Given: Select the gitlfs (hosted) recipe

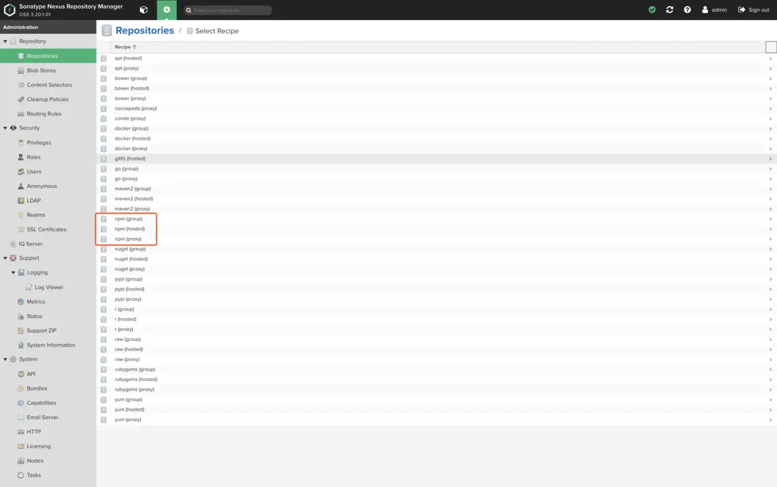Looking at the screenshot, I should coord(437,159).
